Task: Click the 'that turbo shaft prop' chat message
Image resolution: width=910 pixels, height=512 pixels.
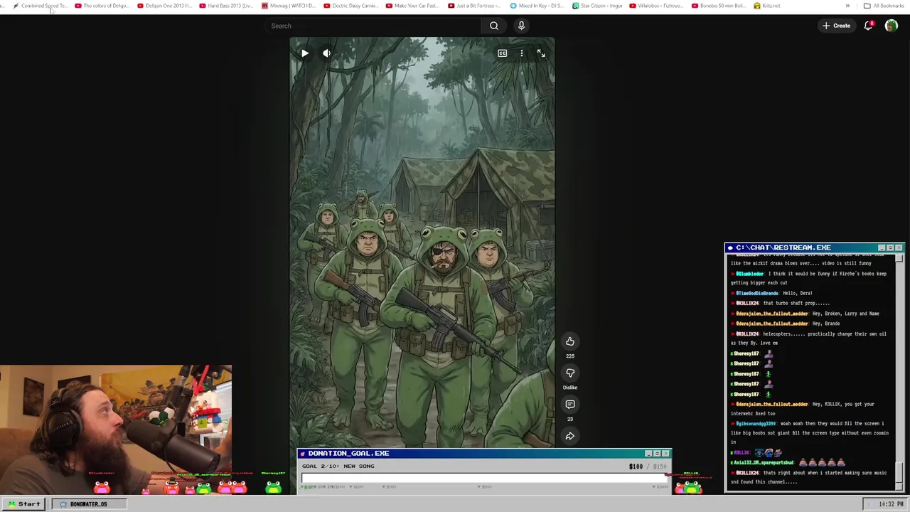Action: tap(796, 303)
